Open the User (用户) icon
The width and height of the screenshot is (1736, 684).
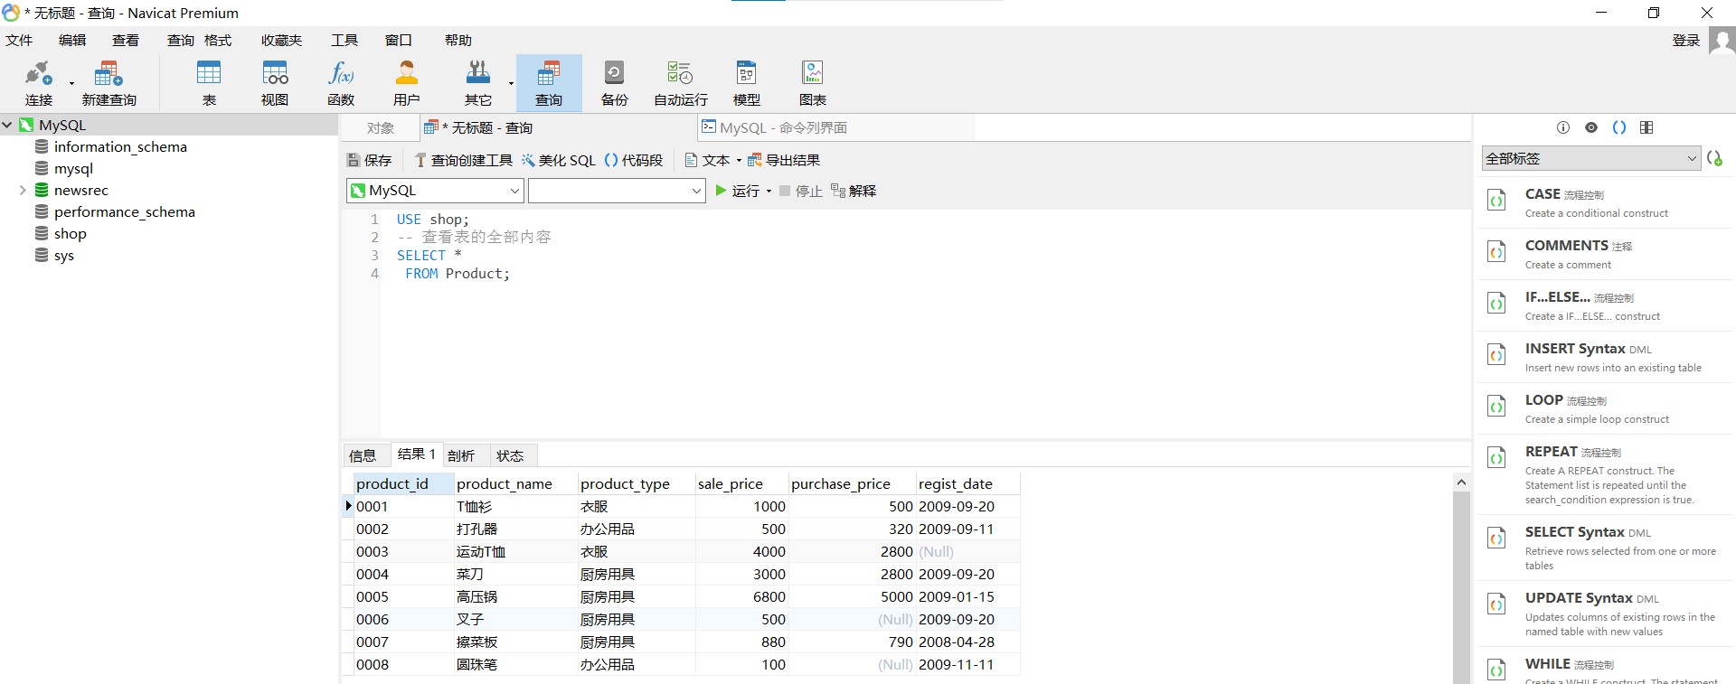click(407, 82)
